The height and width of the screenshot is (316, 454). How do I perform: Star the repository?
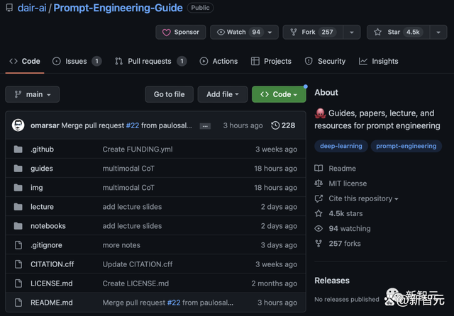tap(398, 32)
